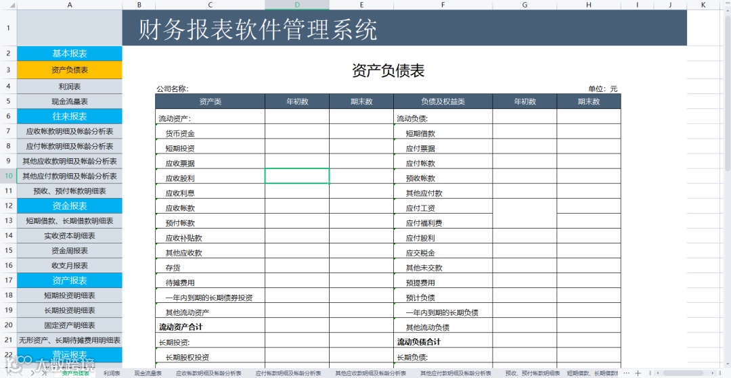Switch to the 现金流量表 sheet tab
731x378 pixels.
[x=148, y=373]
